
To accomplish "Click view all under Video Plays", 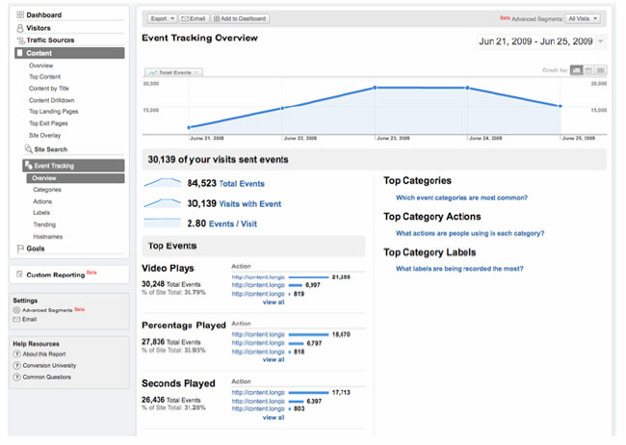I will pyautogui.click(x=274, y=301).
